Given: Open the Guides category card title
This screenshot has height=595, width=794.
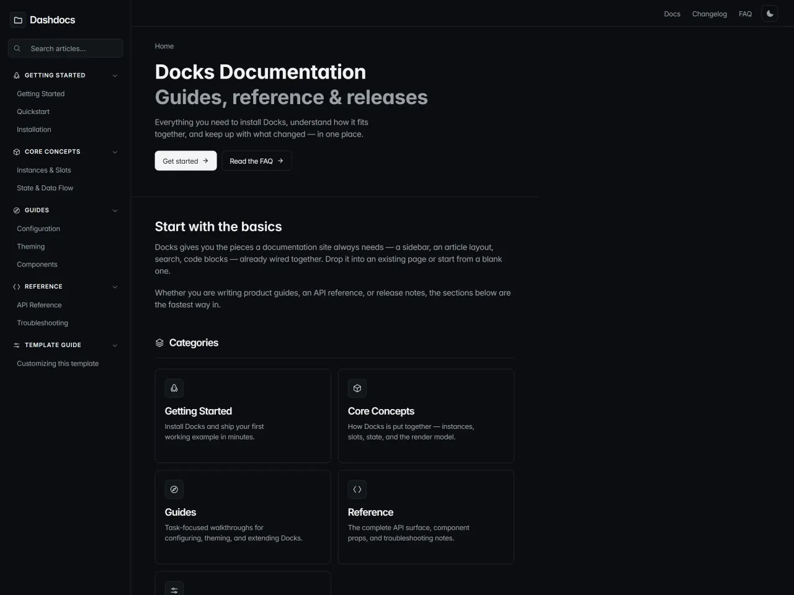Looking at the screenshot, I should [x=181, y=512].
